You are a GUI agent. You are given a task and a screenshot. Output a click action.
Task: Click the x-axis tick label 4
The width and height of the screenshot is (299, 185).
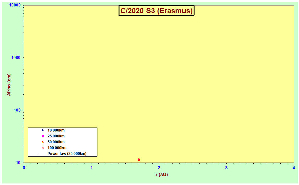pyautogui.click(x=294, y=168)
